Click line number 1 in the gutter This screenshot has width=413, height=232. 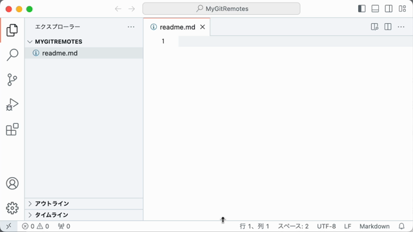click(x=163, y=41)
